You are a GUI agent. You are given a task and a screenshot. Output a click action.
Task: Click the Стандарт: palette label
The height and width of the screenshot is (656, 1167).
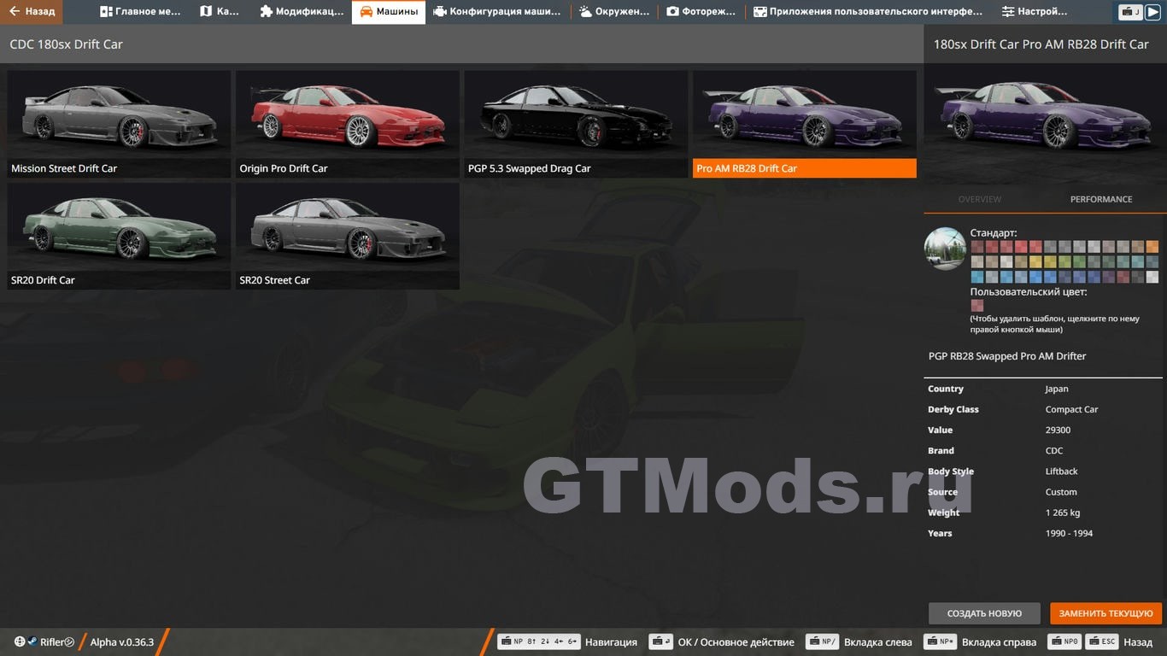tap(994, 232)
